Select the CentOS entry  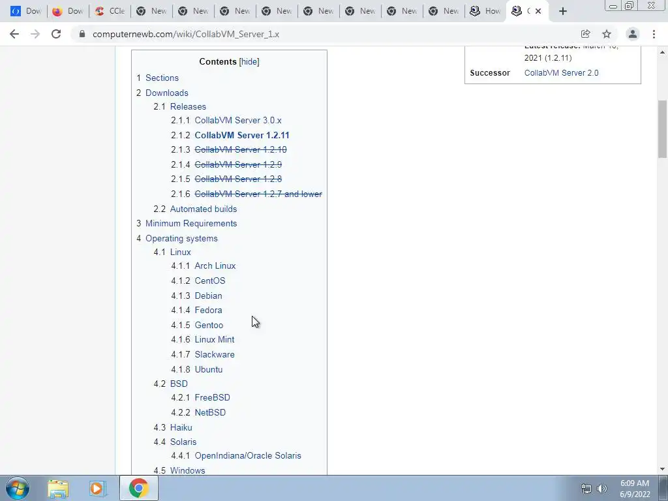coord(209,281)
